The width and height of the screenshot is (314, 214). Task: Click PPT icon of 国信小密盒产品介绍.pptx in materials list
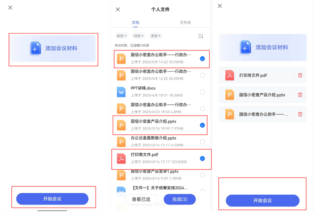230,95
